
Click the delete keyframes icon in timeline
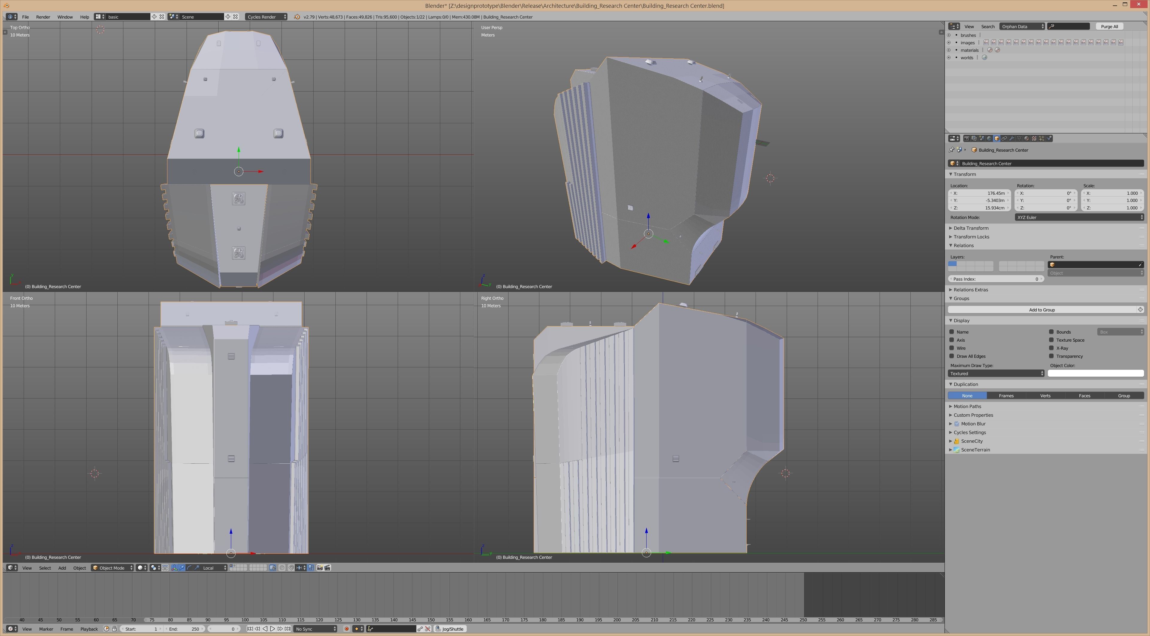pos(428,629)
